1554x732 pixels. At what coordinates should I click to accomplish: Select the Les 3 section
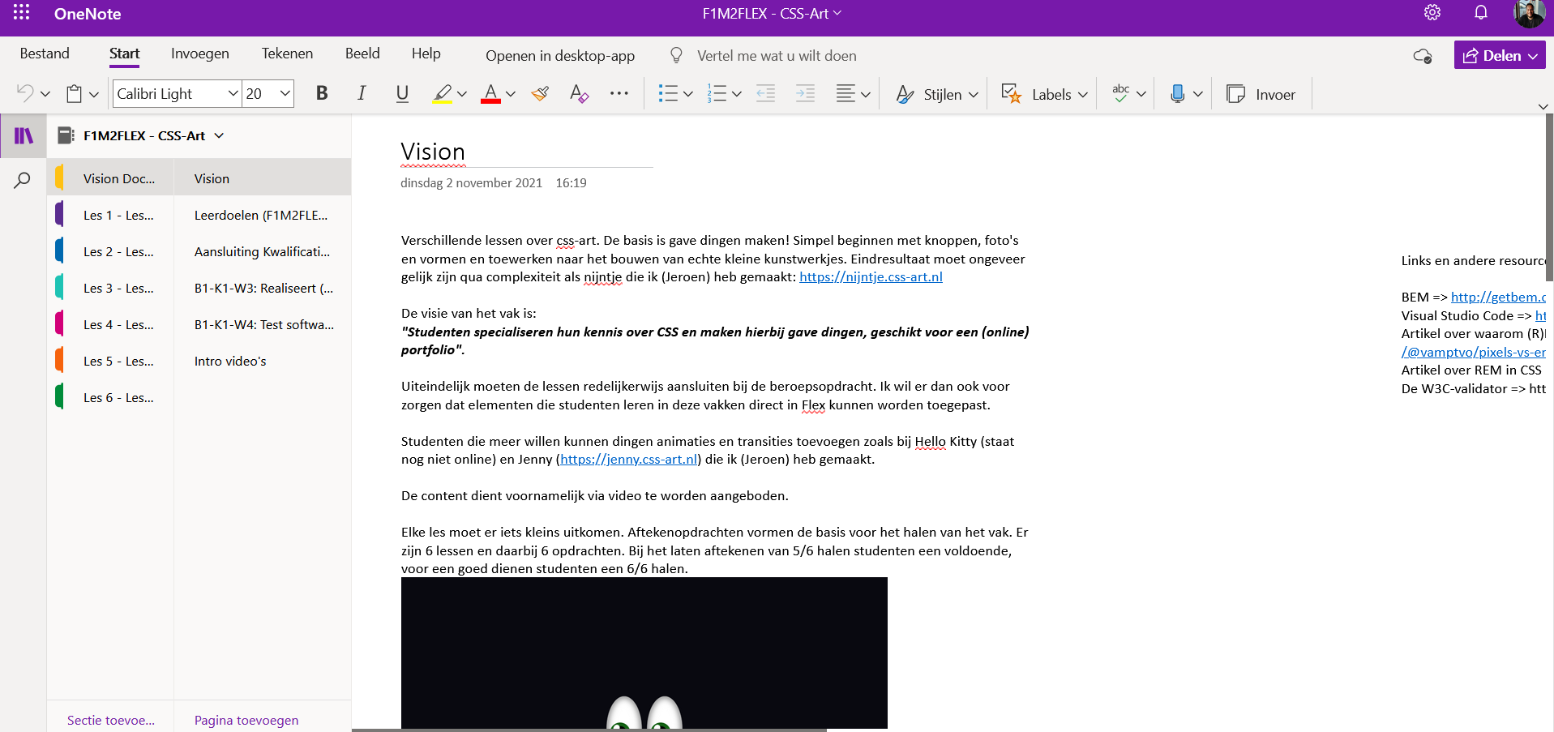[110, 288]
